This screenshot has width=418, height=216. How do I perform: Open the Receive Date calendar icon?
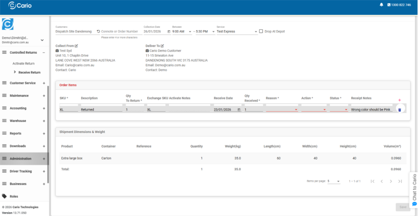239,110
